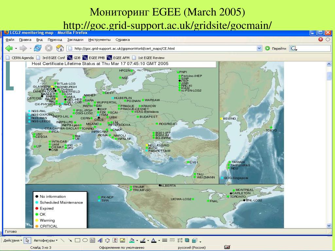Click the Forward arrow in Firefox

[x=23, y=48]
